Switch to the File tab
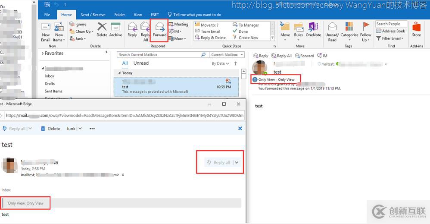Screen dimensions: 430x224 tap(47, 15)
